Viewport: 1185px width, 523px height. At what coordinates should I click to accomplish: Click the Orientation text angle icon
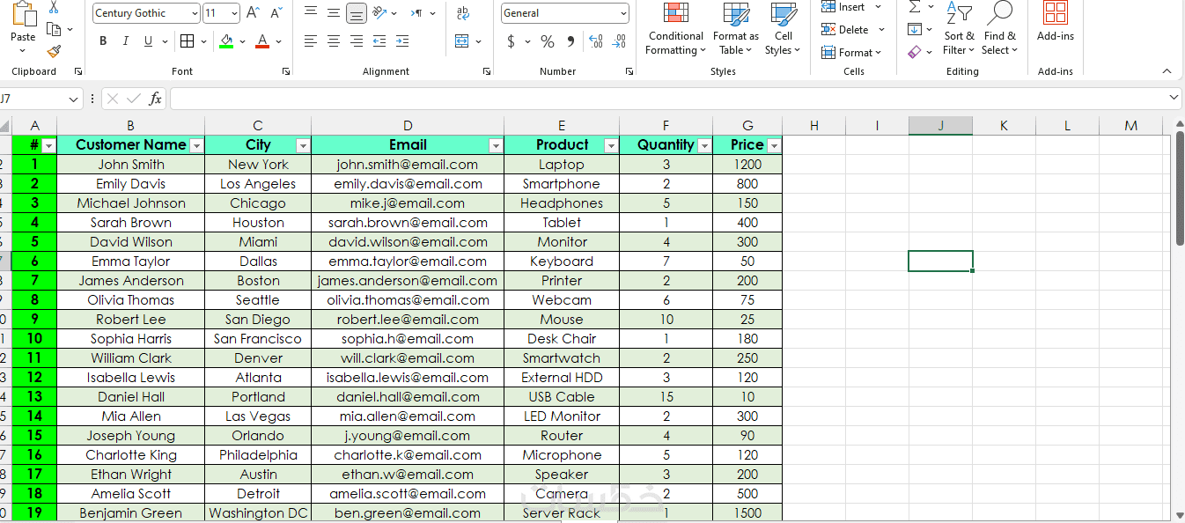coord(379,13)
